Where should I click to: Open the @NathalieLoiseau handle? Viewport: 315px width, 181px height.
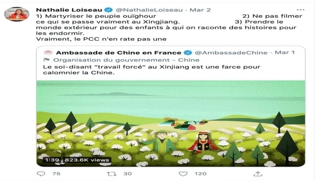click(x=149, y=10)
